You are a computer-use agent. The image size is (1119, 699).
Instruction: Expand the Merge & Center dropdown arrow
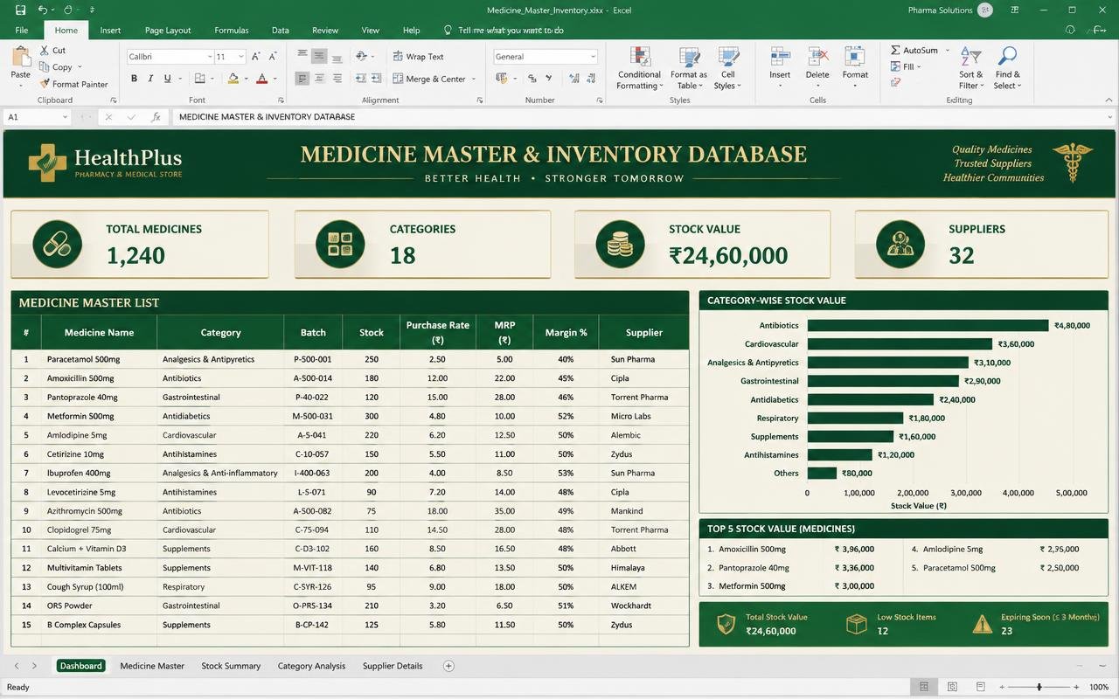pos(474,79)
